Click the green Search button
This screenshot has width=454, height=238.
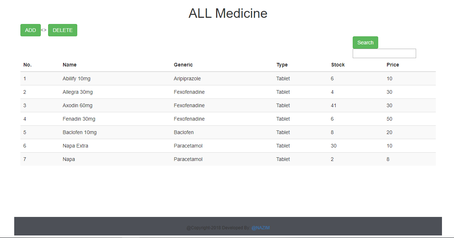pyautogui.click(x=365, y=43)
